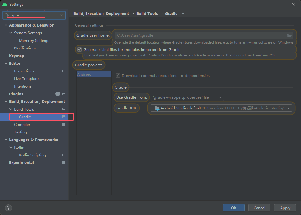Image resolution: width=301 pixels, height=215 pixels.
Task: Click Gradle at the end of the breadcrumb
Action: (x=171, y=14)
